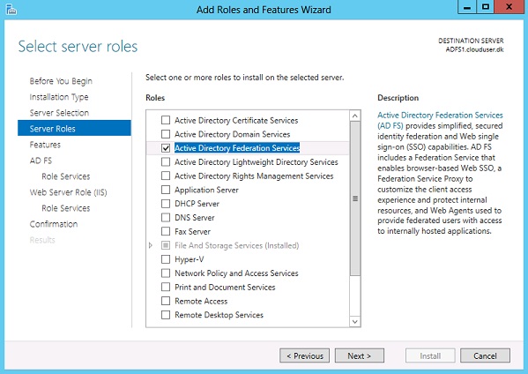Open the AD FS step in sidebar
Screen dimensions: 528x374
click(41, 161)
